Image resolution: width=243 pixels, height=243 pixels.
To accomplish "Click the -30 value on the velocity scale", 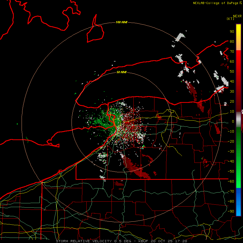I will (231, 151).
